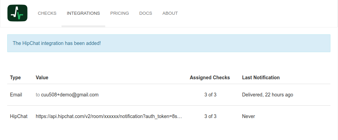Click the Delivered, 22 hours ago status

[x=268, y=95]
